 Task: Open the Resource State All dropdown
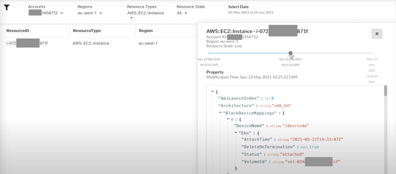[x=182, y=13]
